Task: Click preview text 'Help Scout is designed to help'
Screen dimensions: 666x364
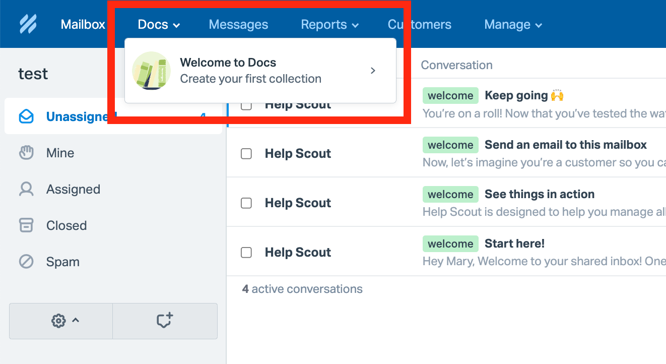Action: pos(544,212)
